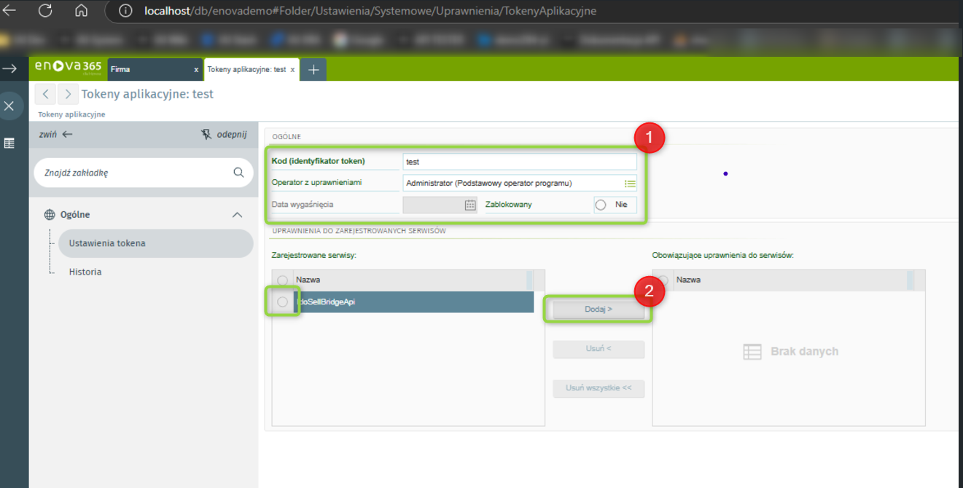Close the form with round X icon
The height and width of the screenshot is (488, 963).
coord(9,106)
